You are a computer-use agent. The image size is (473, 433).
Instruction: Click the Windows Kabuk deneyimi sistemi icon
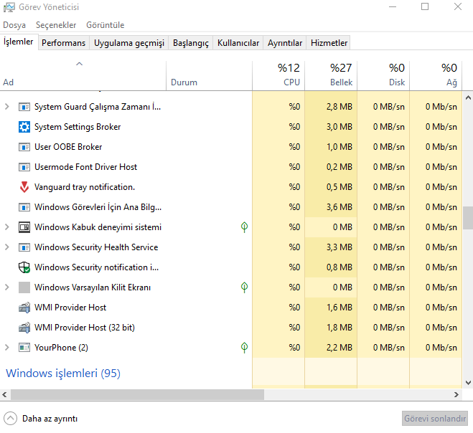24,227
